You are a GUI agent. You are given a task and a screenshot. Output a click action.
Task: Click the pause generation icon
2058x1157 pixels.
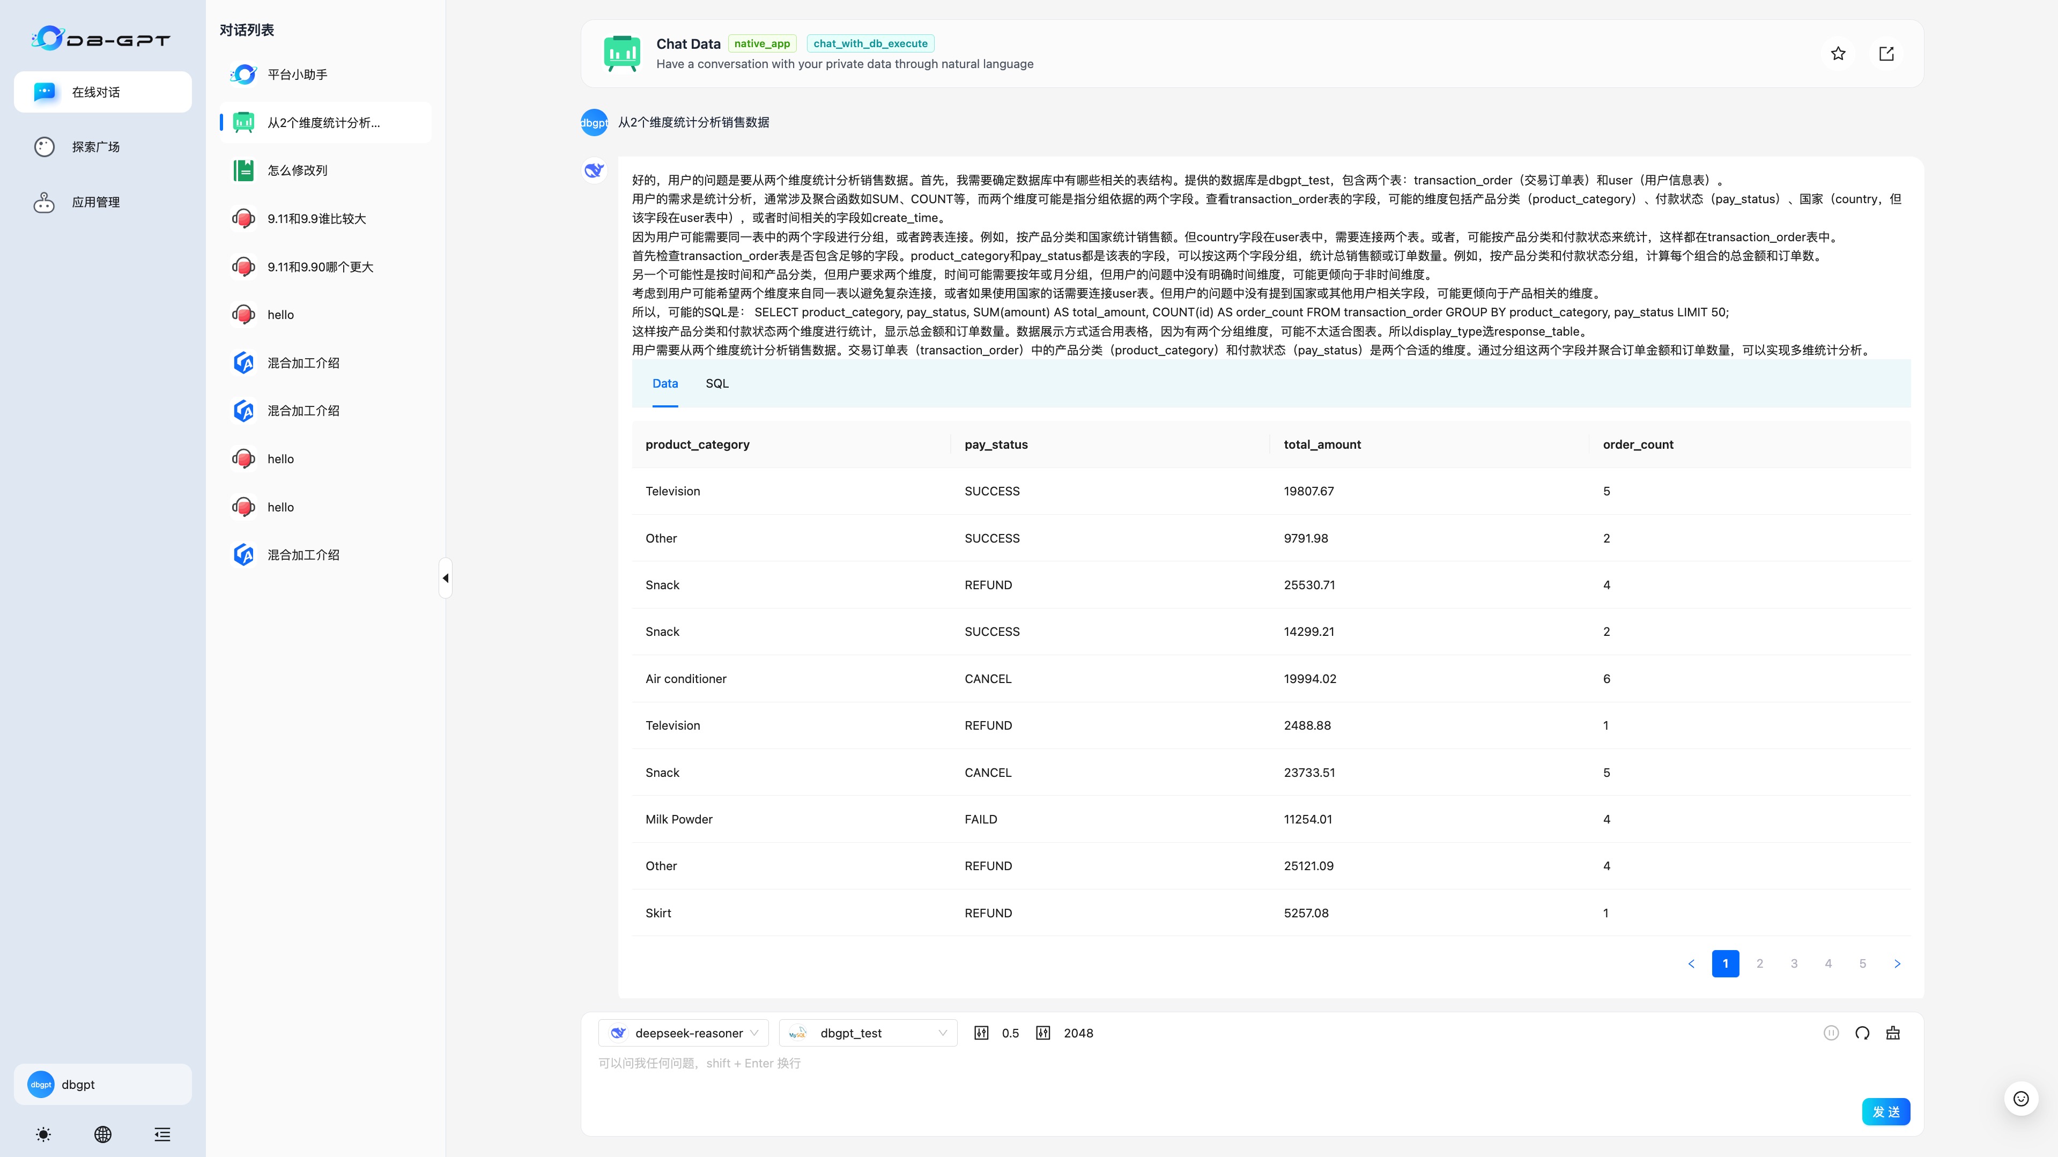click(x=1831, y=1033)
